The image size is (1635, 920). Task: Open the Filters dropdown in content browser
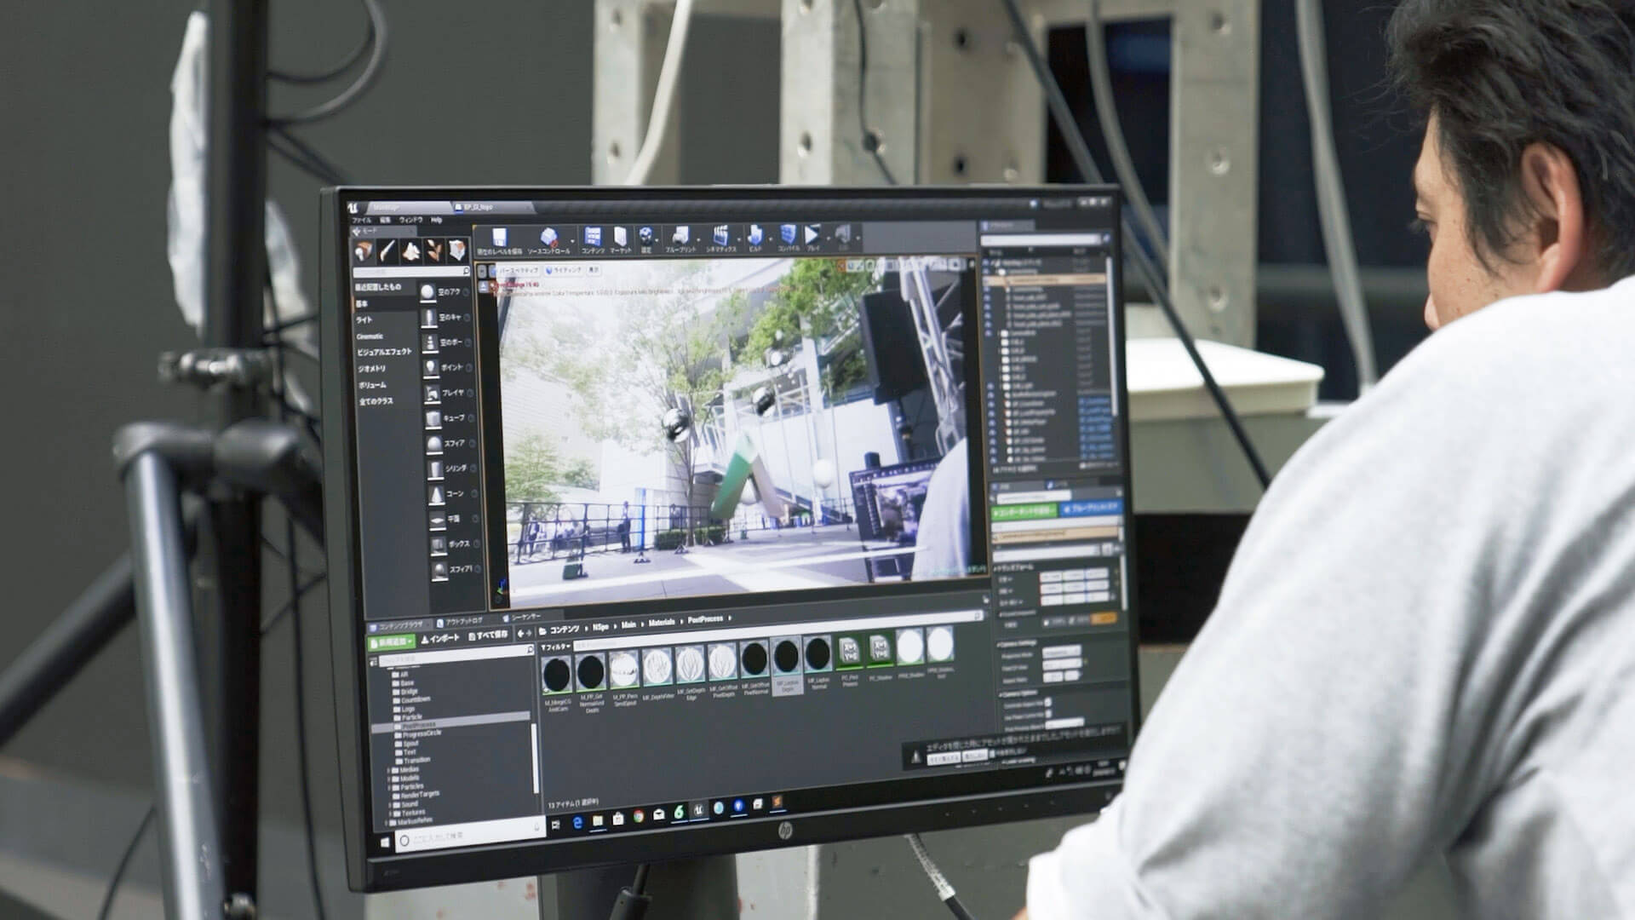coord(557,647)
